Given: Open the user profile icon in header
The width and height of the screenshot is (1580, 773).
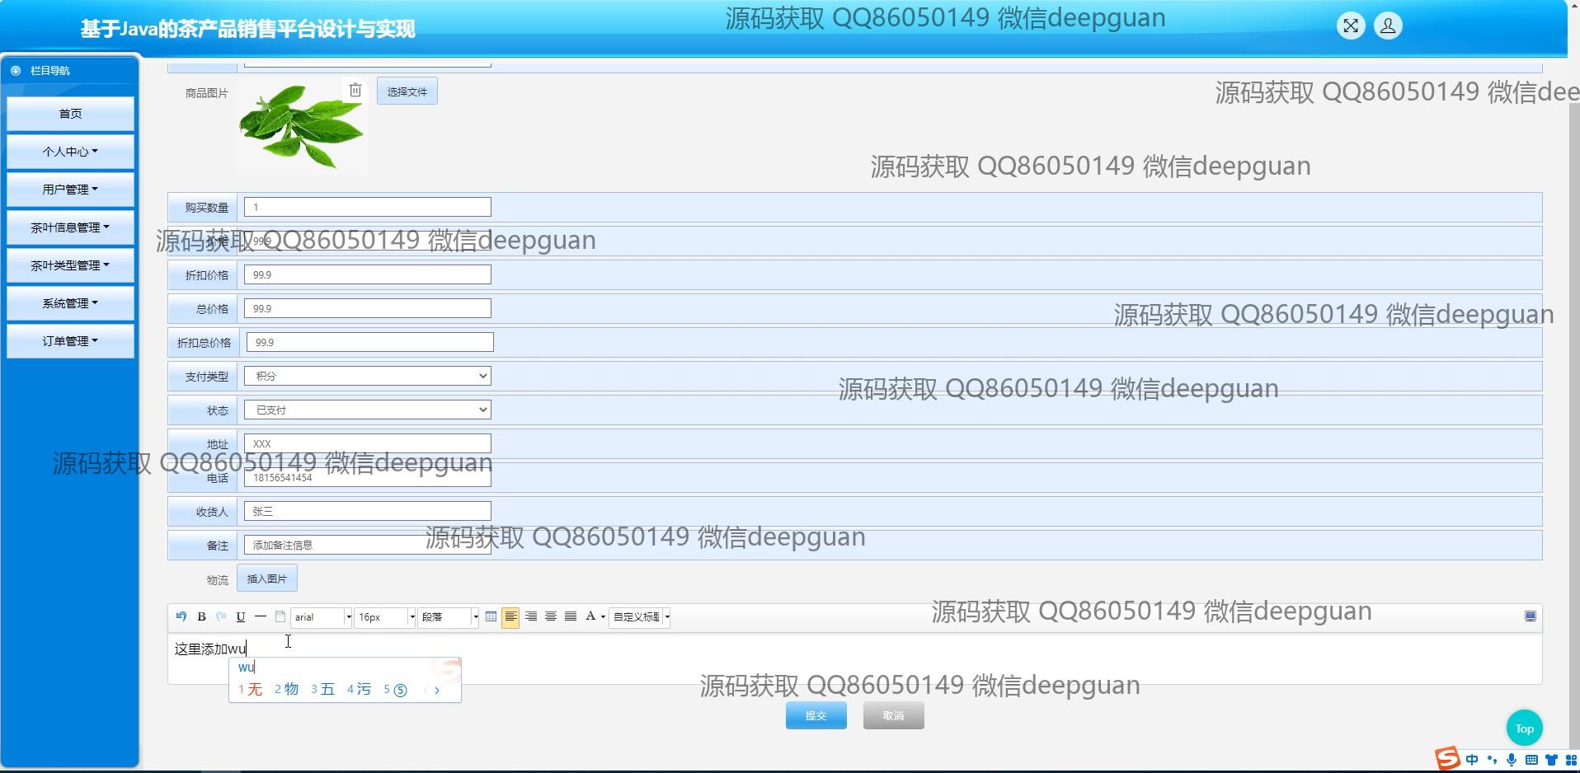Looking at the screenshot, I should [x=1388, y=26].
